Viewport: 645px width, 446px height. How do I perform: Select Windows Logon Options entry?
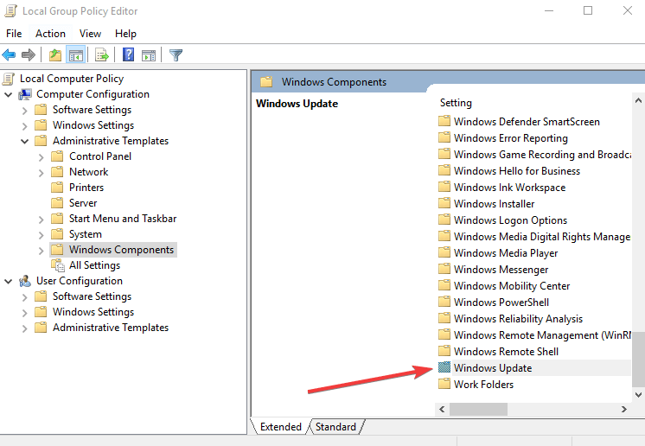510,220
